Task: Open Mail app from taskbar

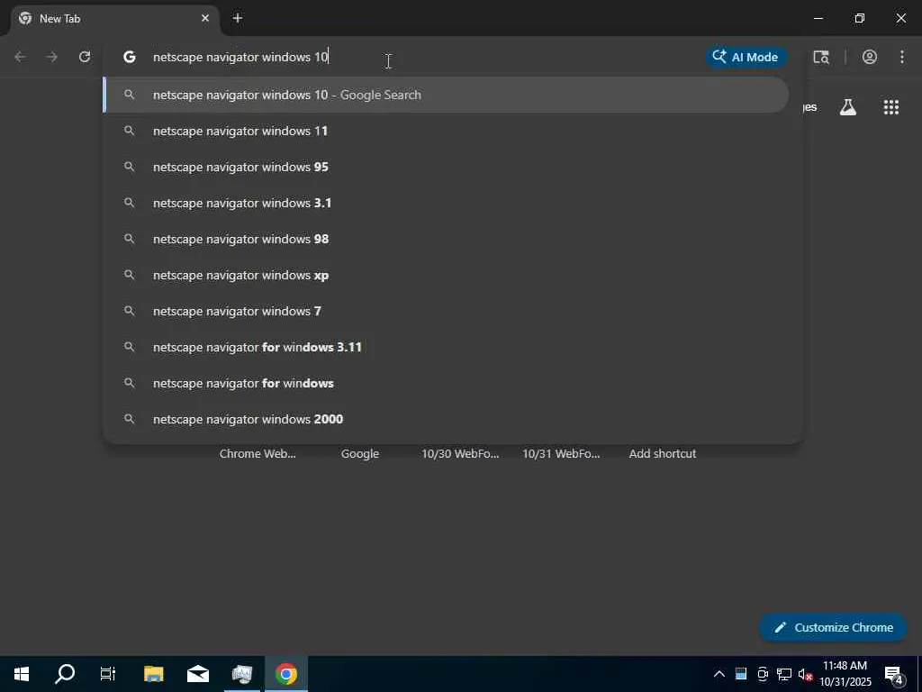Action: click(x=197, y=674)
